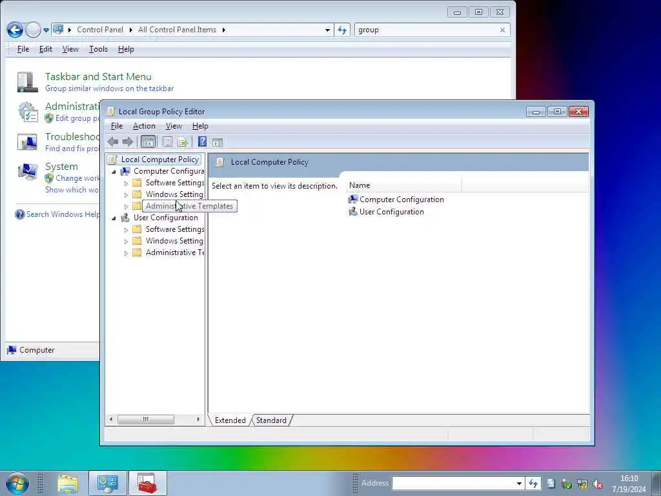Open File menu in Local Group Policy Editor
Image resolution: width=661 pixels, height=496 pixels.
pos(116,126)
